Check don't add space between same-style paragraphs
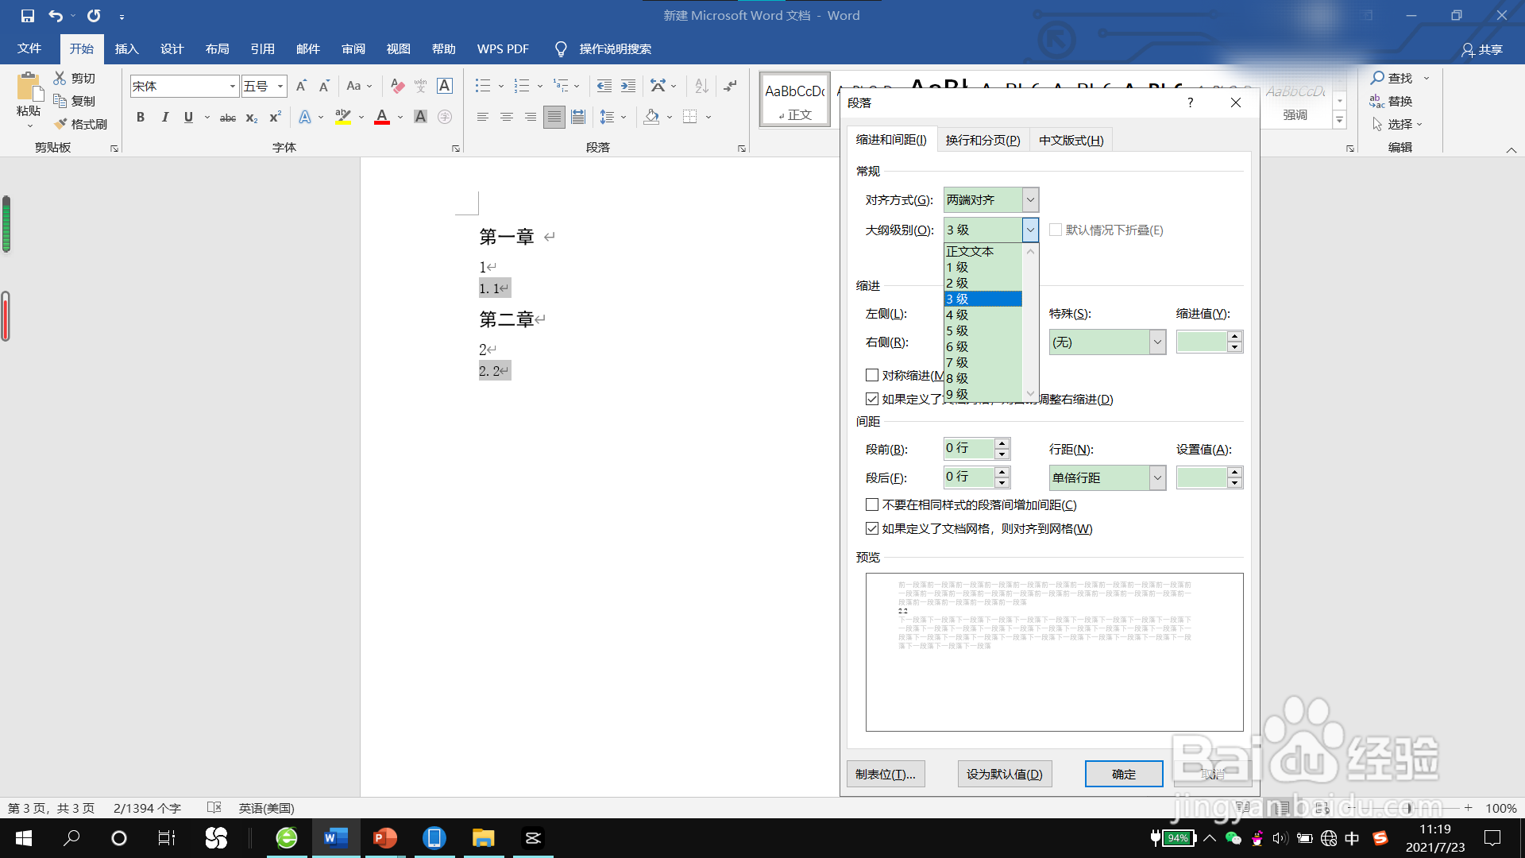 point(872,504)
